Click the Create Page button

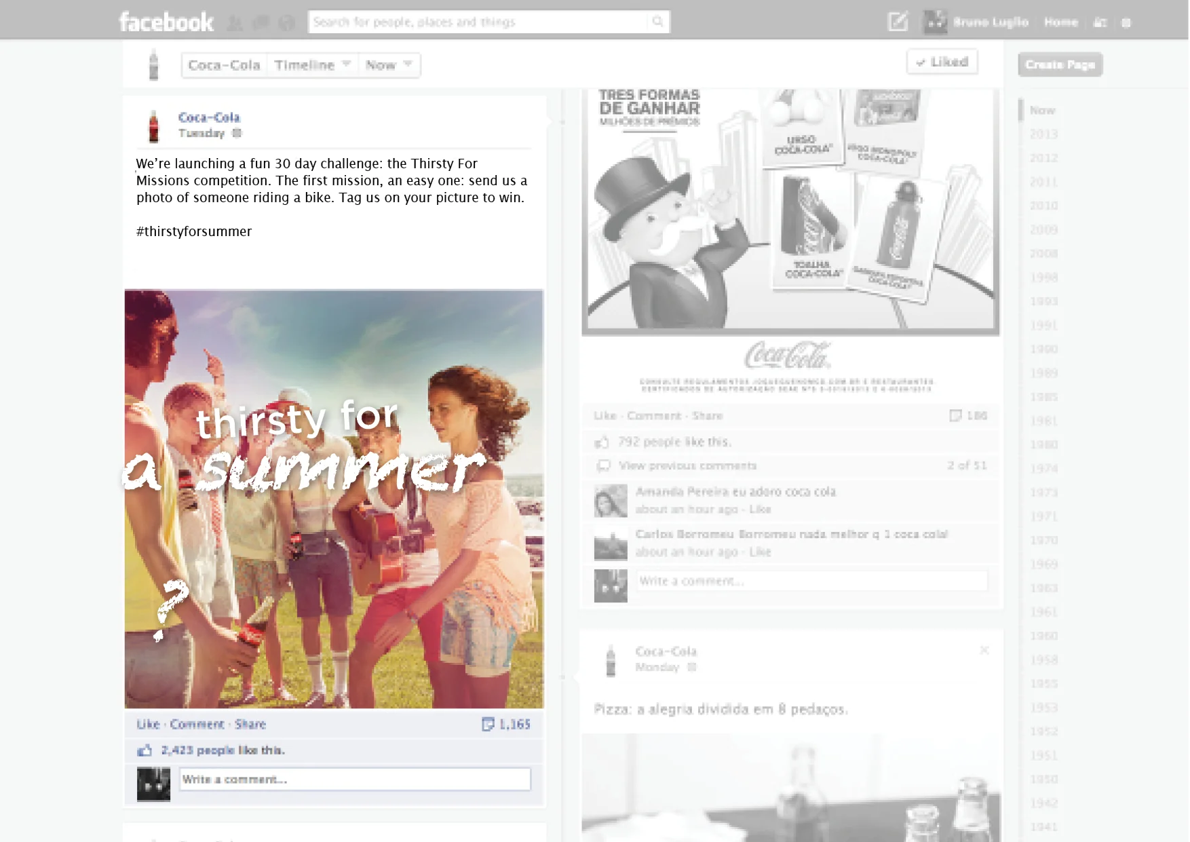click(1060, 64)
